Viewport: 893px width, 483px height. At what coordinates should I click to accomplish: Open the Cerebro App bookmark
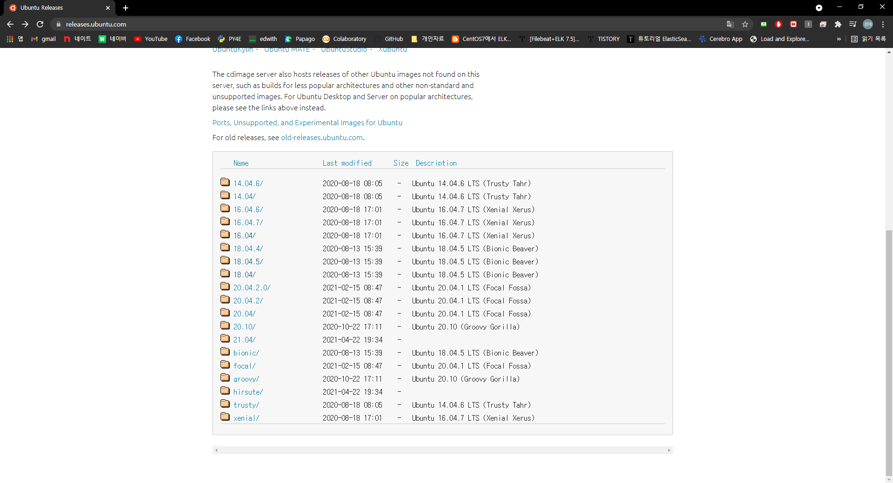click(x=720, y=39)
